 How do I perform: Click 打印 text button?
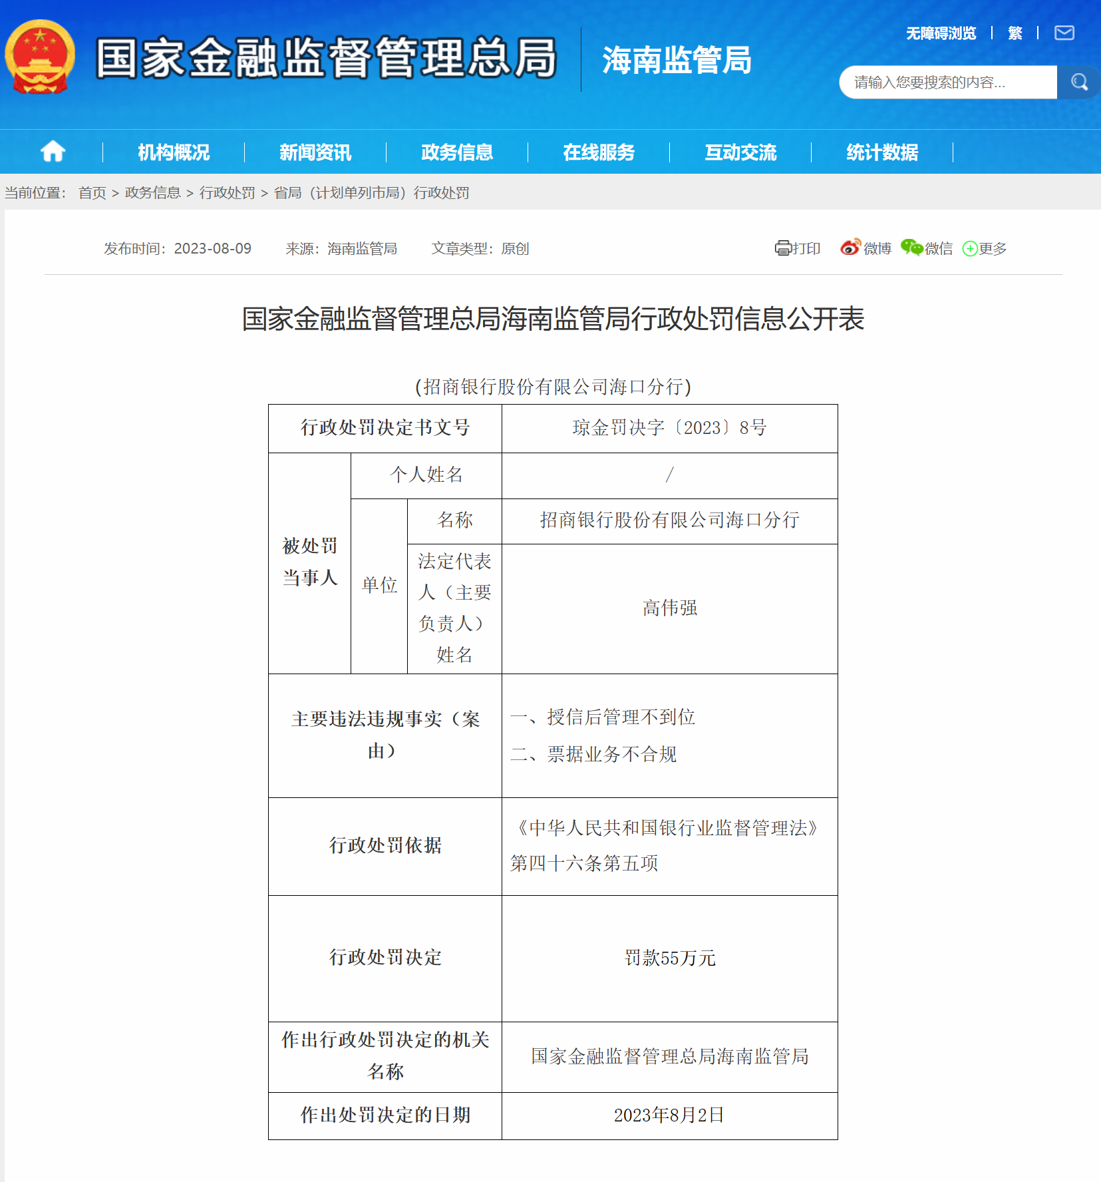[x=806, y=249]
